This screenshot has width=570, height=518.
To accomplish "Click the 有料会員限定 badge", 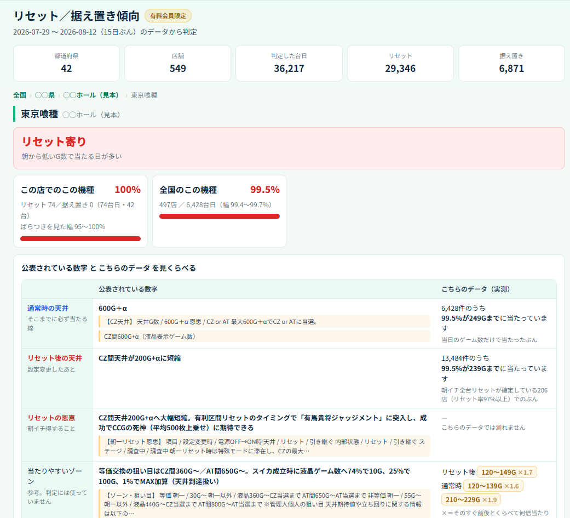I will (168, 16).
